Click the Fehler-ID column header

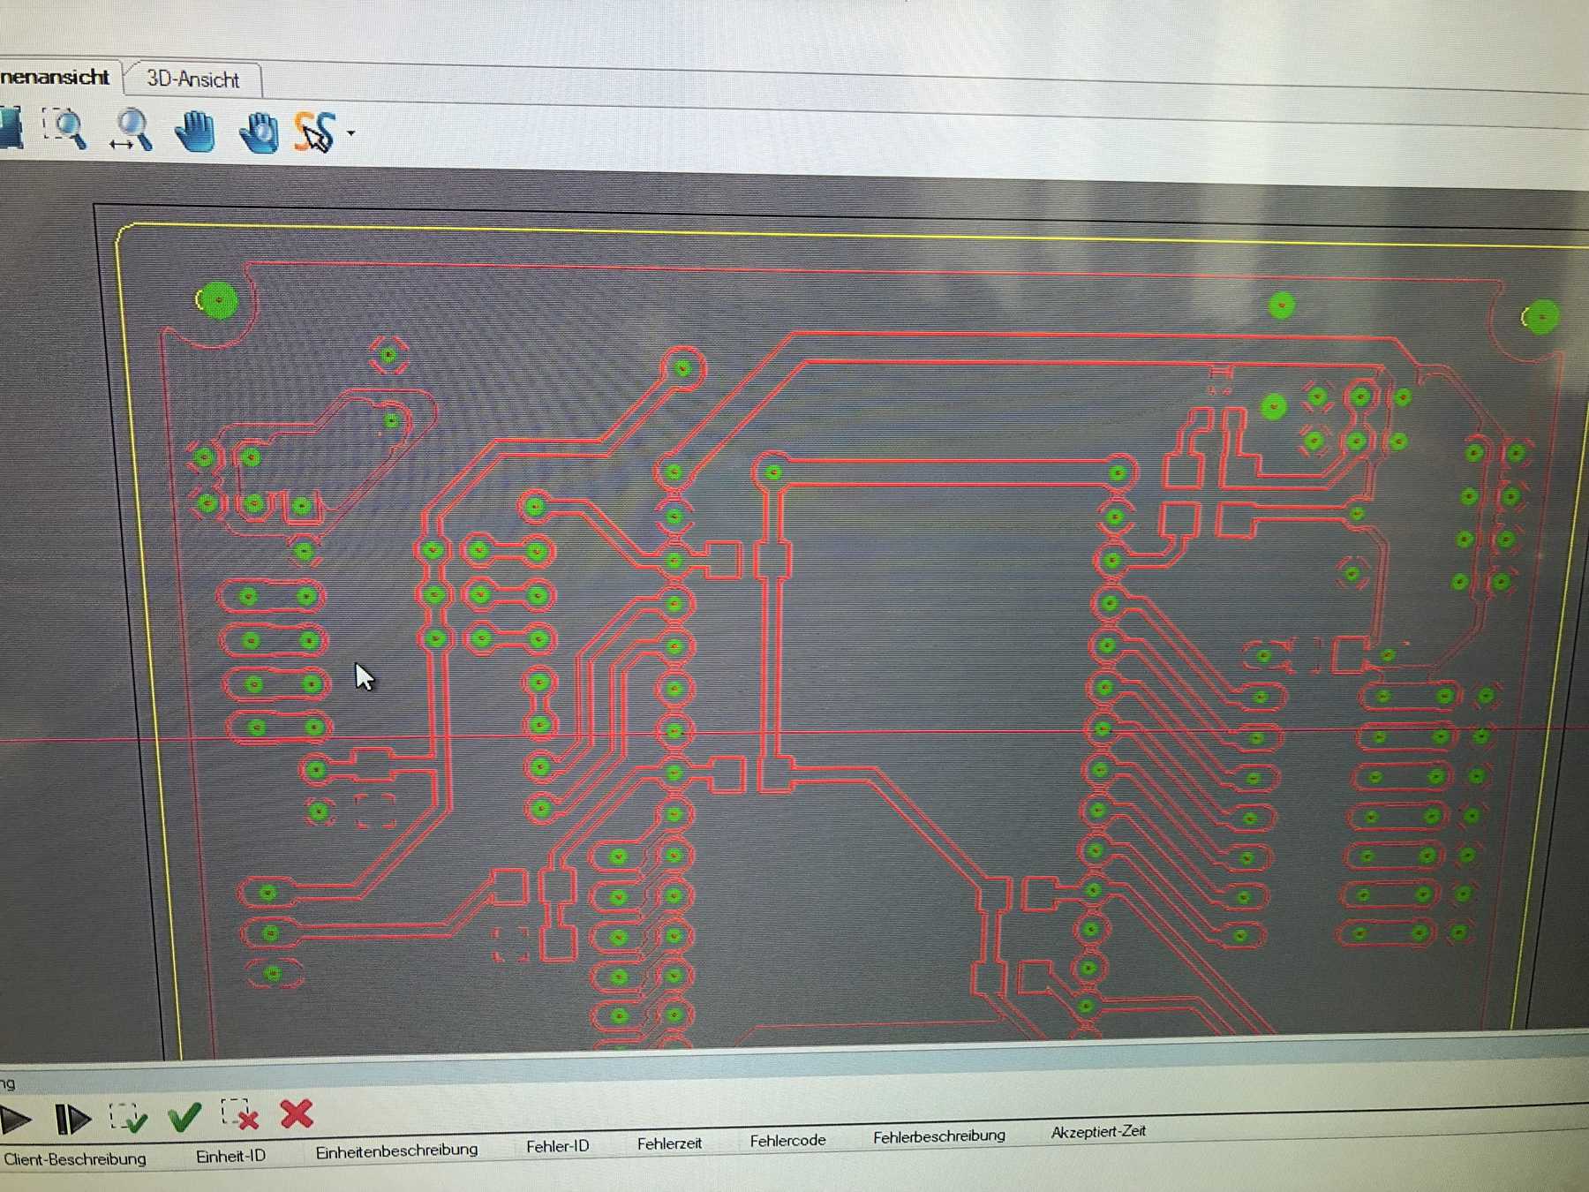[x=557, y=1146]
